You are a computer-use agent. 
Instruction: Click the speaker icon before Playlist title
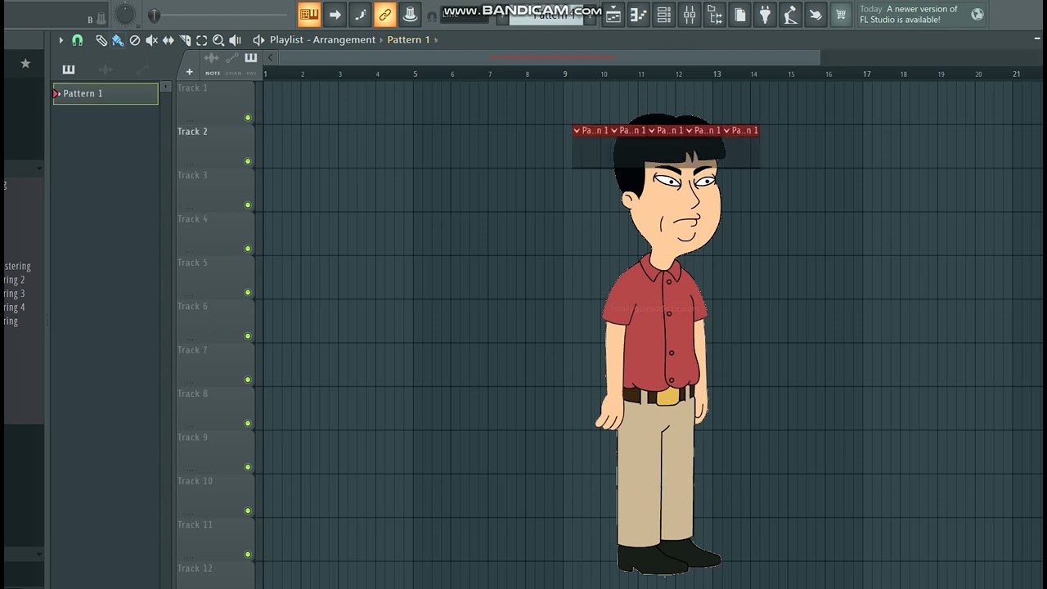pyautogui.click(x=258, y=39)
